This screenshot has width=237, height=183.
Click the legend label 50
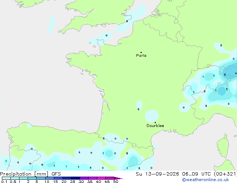pos(116,182)
